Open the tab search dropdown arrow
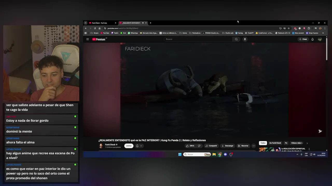Viewport: 332px width, 186px height. coord(86,23)
